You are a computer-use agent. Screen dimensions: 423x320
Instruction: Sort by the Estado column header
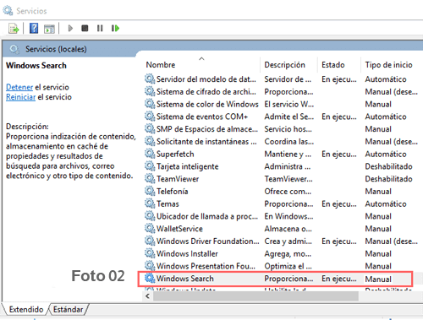pyautogui.click(x=333, y=65)
